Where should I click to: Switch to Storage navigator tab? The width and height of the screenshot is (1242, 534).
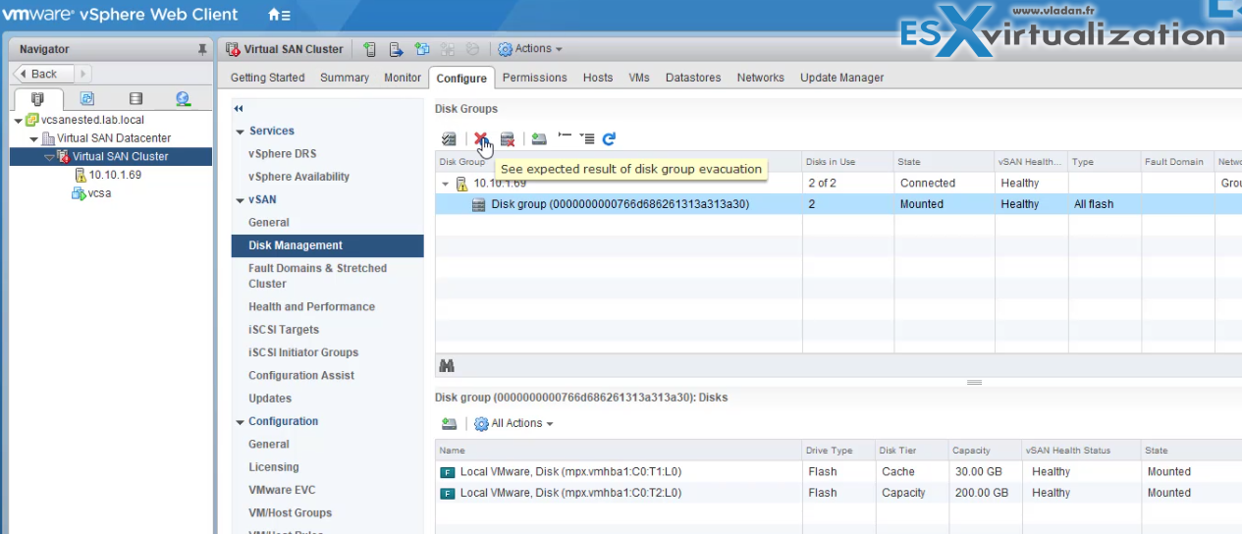point(135,99)
